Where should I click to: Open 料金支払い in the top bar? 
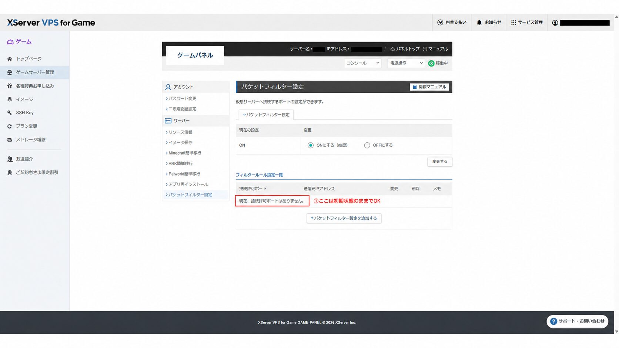click(452, 23)
